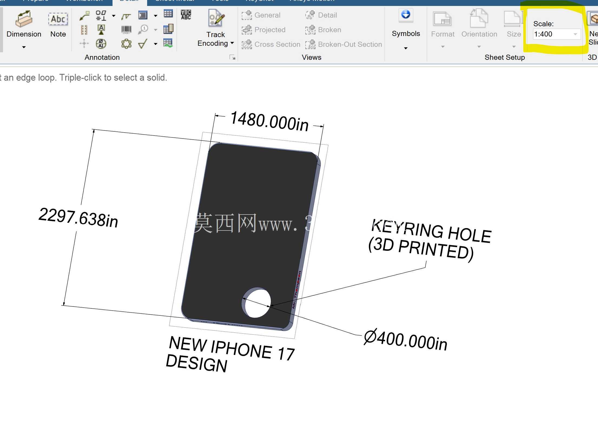Image resolution: width=598 pixels, height=448 pixels.
Task: Click the checkmark symbol tool
Action: (x=143, y=44)
